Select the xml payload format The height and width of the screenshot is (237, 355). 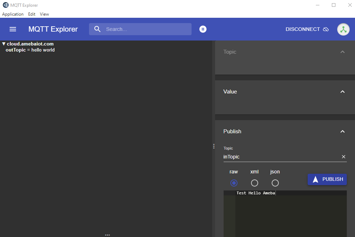point(255,183)
